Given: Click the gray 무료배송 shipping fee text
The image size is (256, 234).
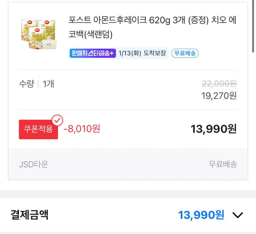Looking at the screenshot, I should (x=223, y=164).
